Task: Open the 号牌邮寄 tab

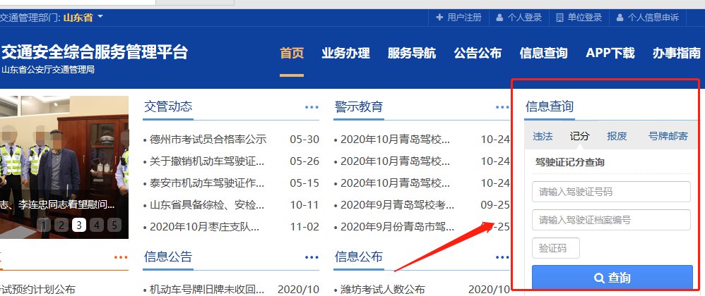Action: pos(668,136)
